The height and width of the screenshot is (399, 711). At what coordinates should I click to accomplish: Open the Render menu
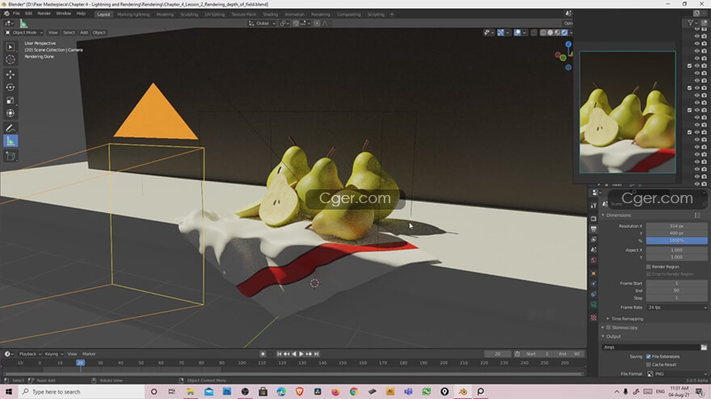tap(44, 14)
